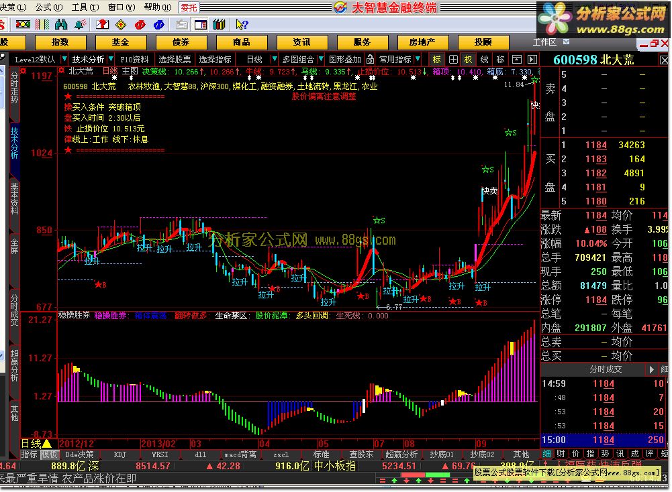The height and width of the screenshot is (492, 672).
Task: Expand the 多图组合 dropdown arrow
Action: (x=321, y=59)
